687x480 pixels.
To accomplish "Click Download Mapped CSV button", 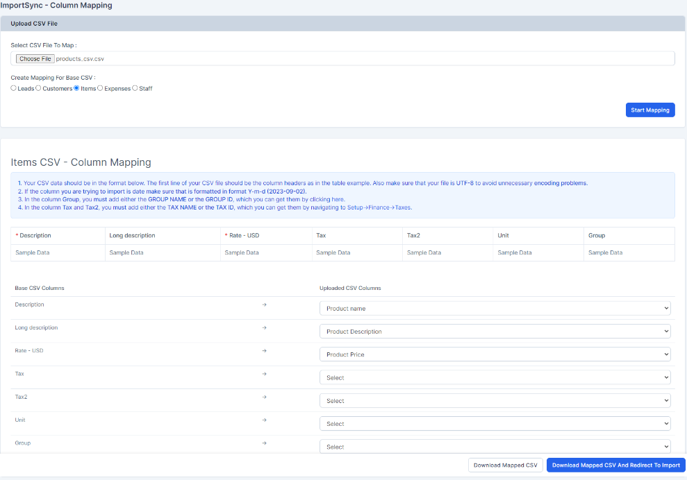I will coord(505,465).
